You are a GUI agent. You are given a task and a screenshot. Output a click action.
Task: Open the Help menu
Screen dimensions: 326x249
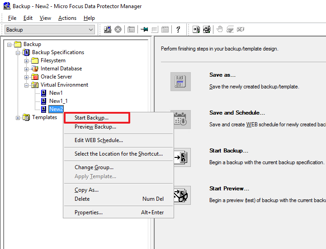[89, 18]
